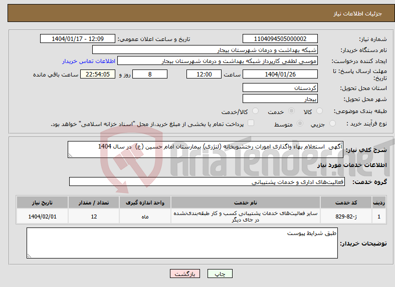The height and width of the screenshot is (287, 395).
Task: Click the بازگشت back button
Action: (x=185, y=273)
